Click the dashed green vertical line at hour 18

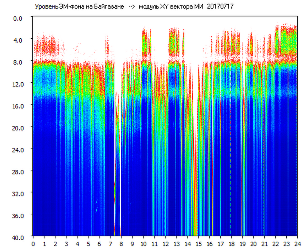point(231,168)
